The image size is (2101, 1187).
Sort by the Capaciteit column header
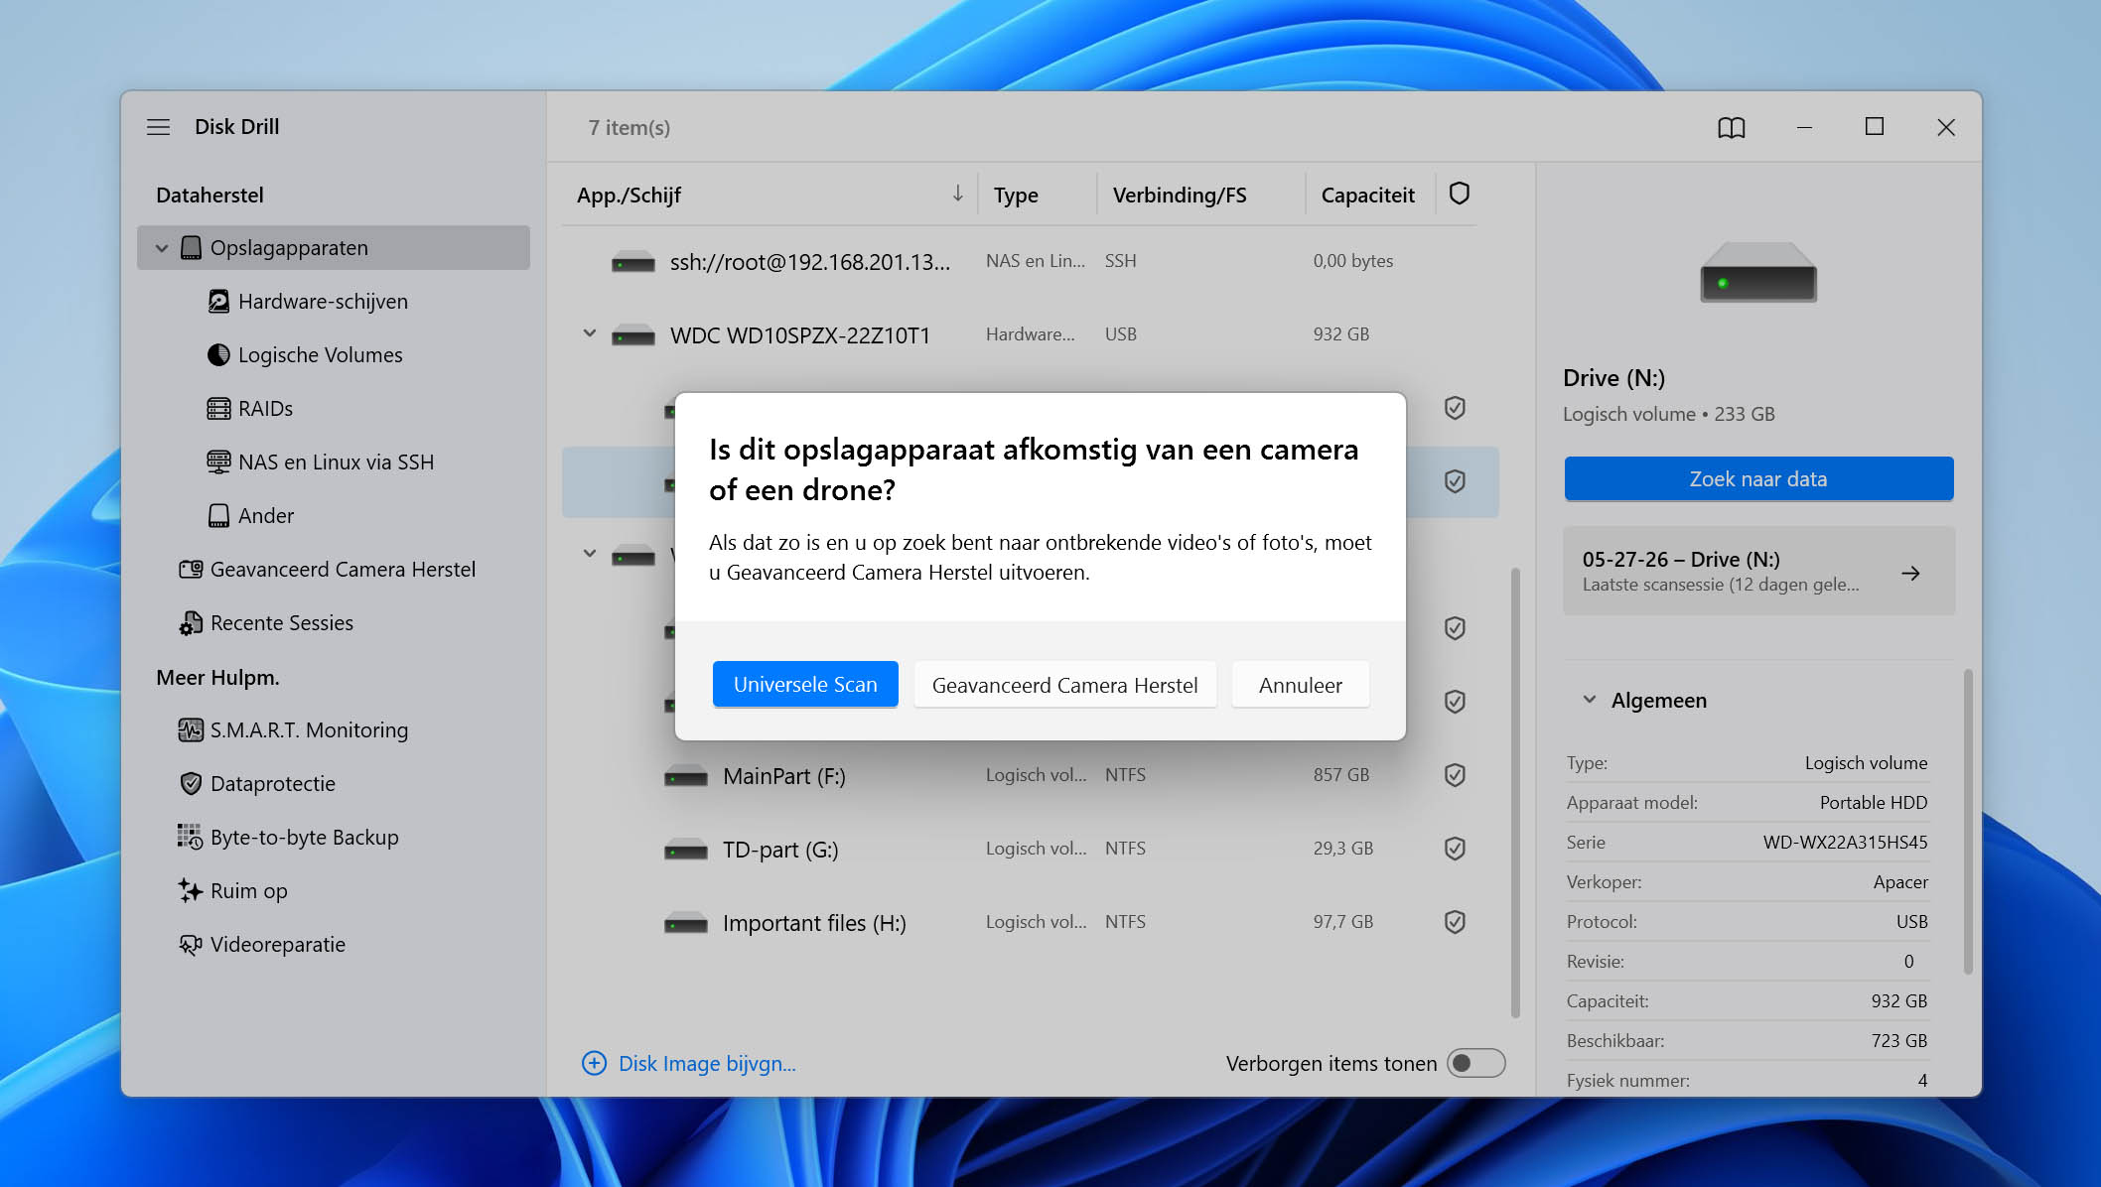(x=1367, y=195)
